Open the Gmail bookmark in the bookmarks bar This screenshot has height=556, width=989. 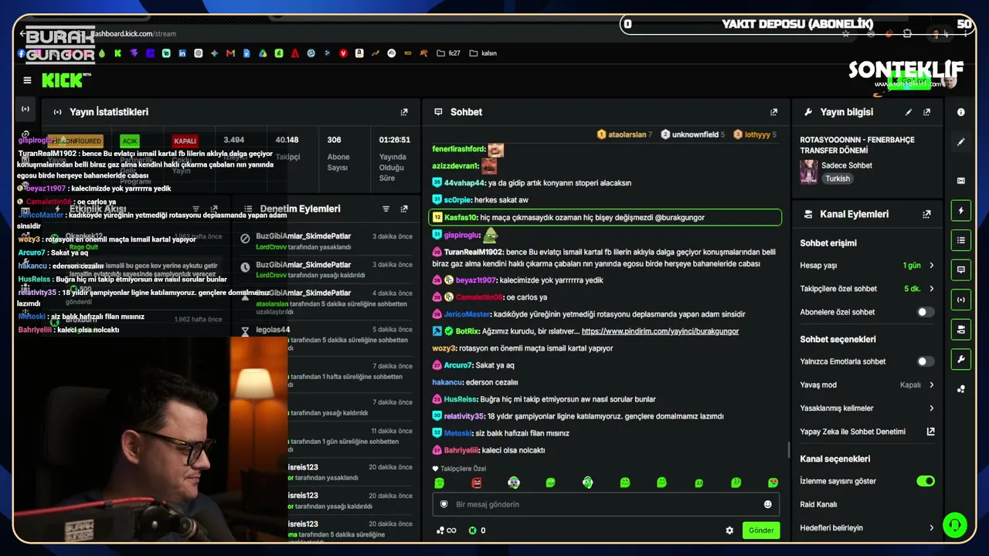[230, 53]
